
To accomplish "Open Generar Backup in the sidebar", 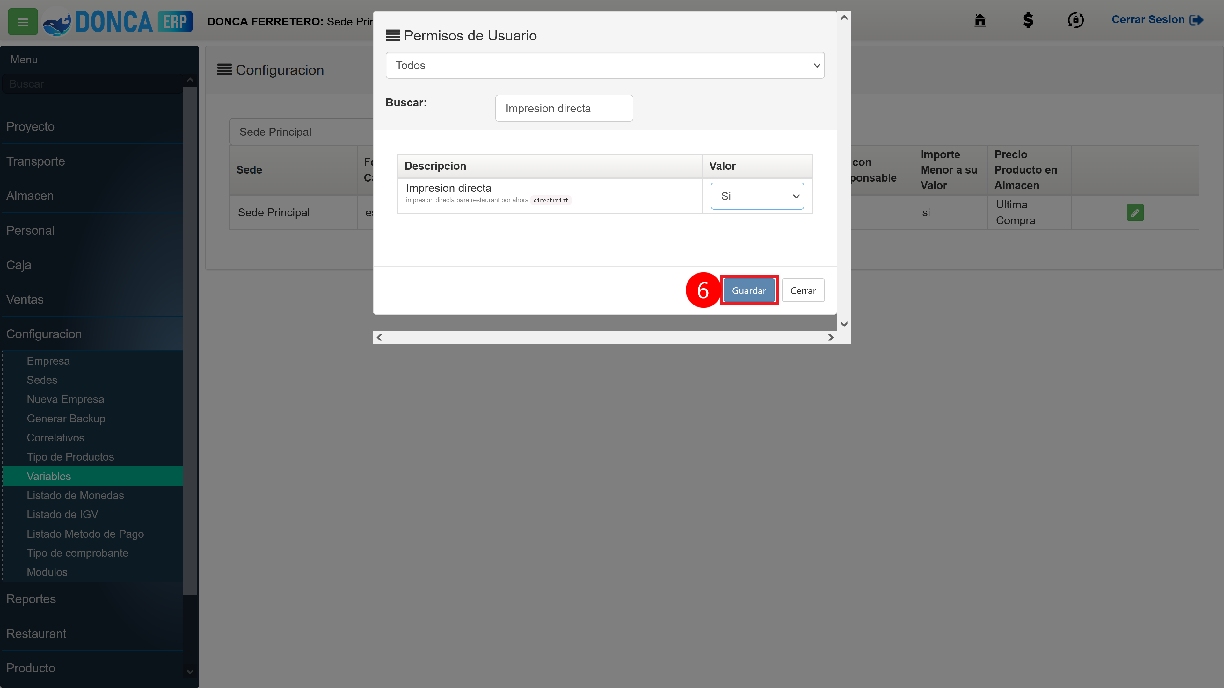I will coord(93,419).
